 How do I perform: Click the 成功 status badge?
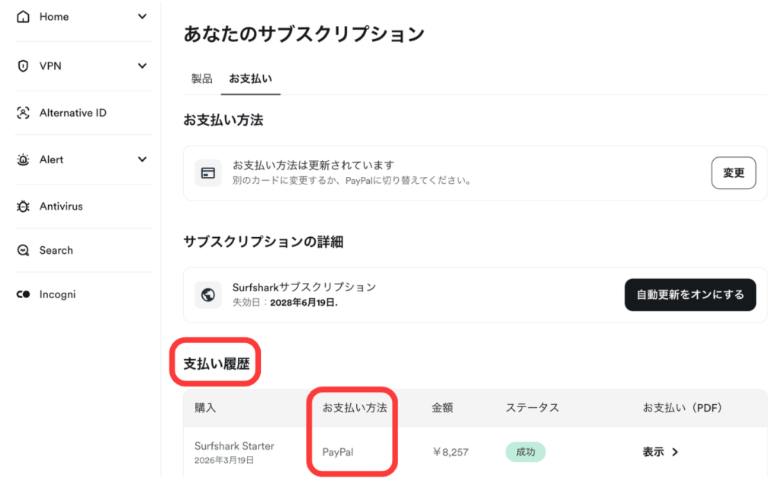click(x=525, y=452)
